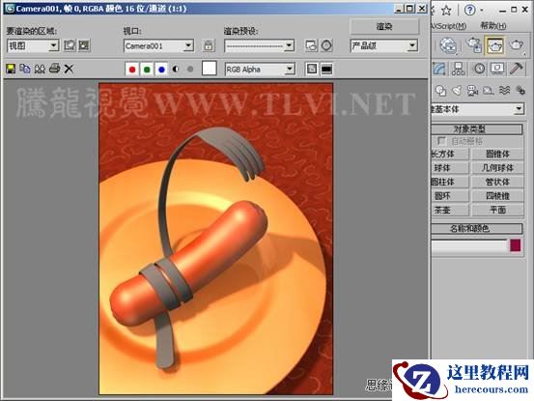Click the Print Image printer icon

[54, 70]
